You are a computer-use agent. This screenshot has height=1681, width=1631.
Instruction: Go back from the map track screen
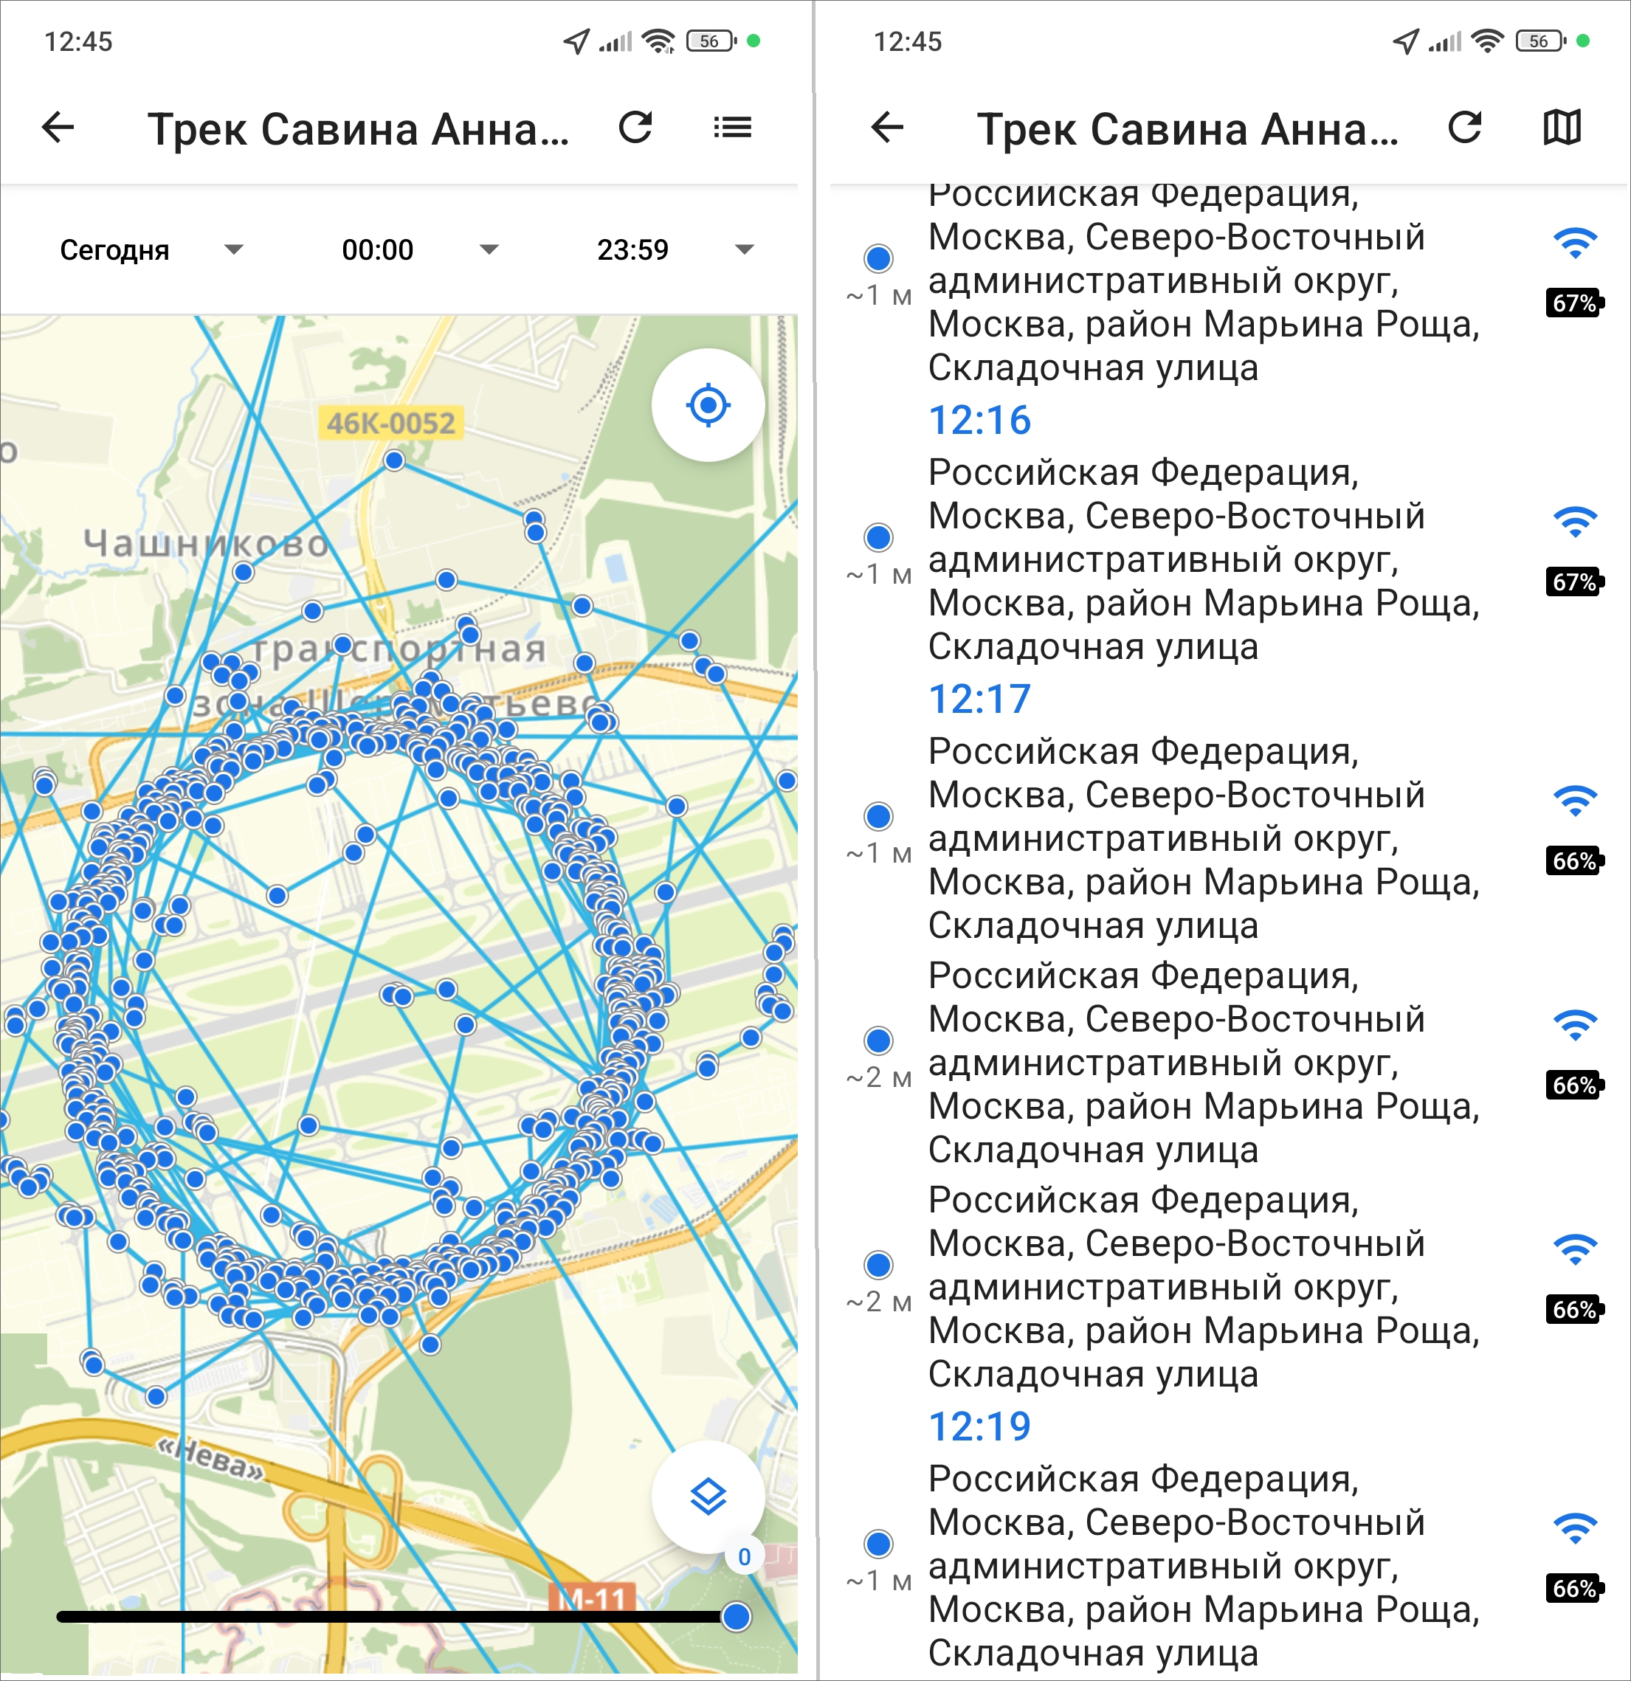[x=58, y=128]
